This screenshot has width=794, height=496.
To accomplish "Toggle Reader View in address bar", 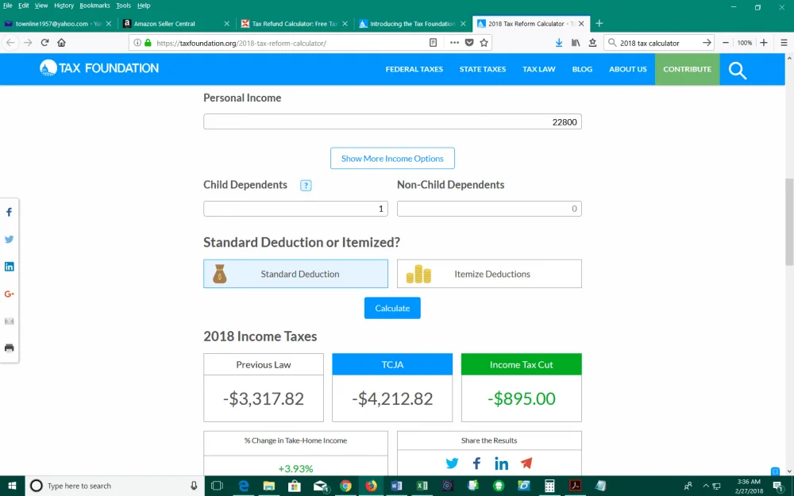I will (433, 43).
